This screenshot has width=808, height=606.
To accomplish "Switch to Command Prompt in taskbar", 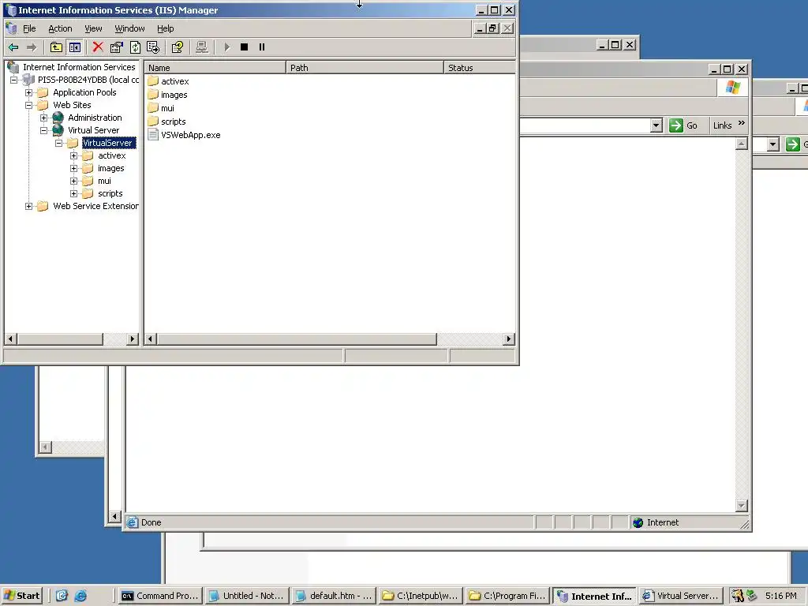I will (160, 596).
